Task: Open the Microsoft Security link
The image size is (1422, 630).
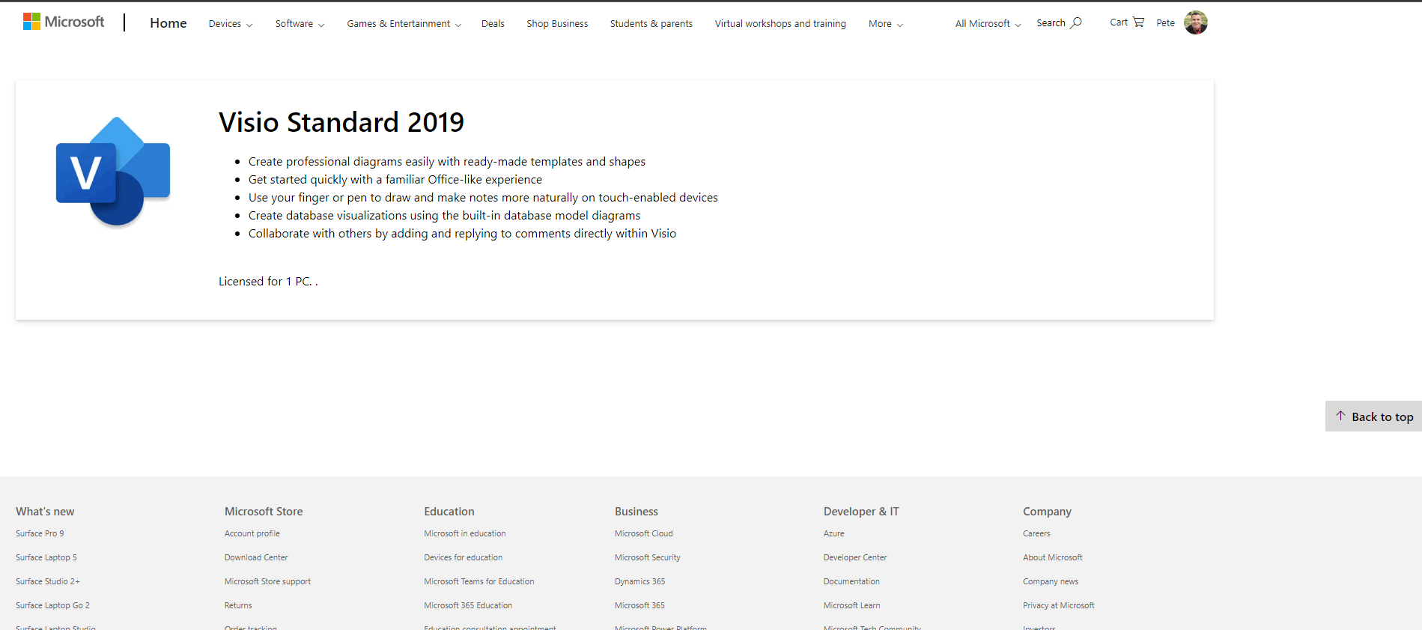Action: [648, 557]
